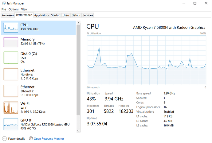Select the Disk 0 (C:) graph icon

click(11, 57)
